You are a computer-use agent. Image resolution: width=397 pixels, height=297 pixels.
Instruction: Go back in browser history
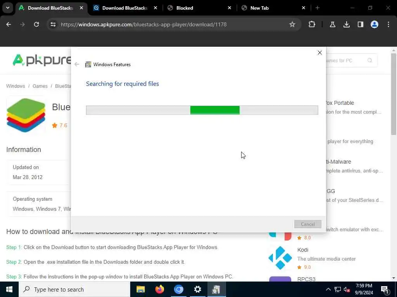click(9, 24)
